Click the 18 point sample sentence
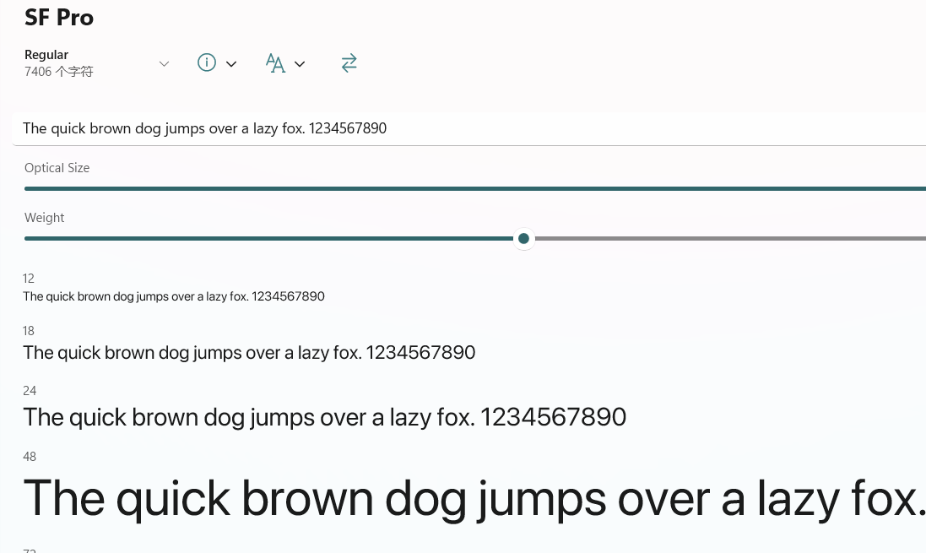Viewport: 926px width, 553px height. click(249, 353)
